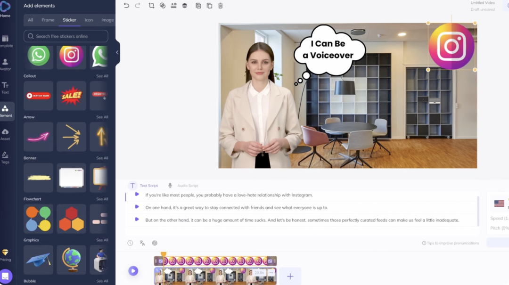Select the WhatsApp sticker thumbnail
509x285 pixels.
[38, 55]
